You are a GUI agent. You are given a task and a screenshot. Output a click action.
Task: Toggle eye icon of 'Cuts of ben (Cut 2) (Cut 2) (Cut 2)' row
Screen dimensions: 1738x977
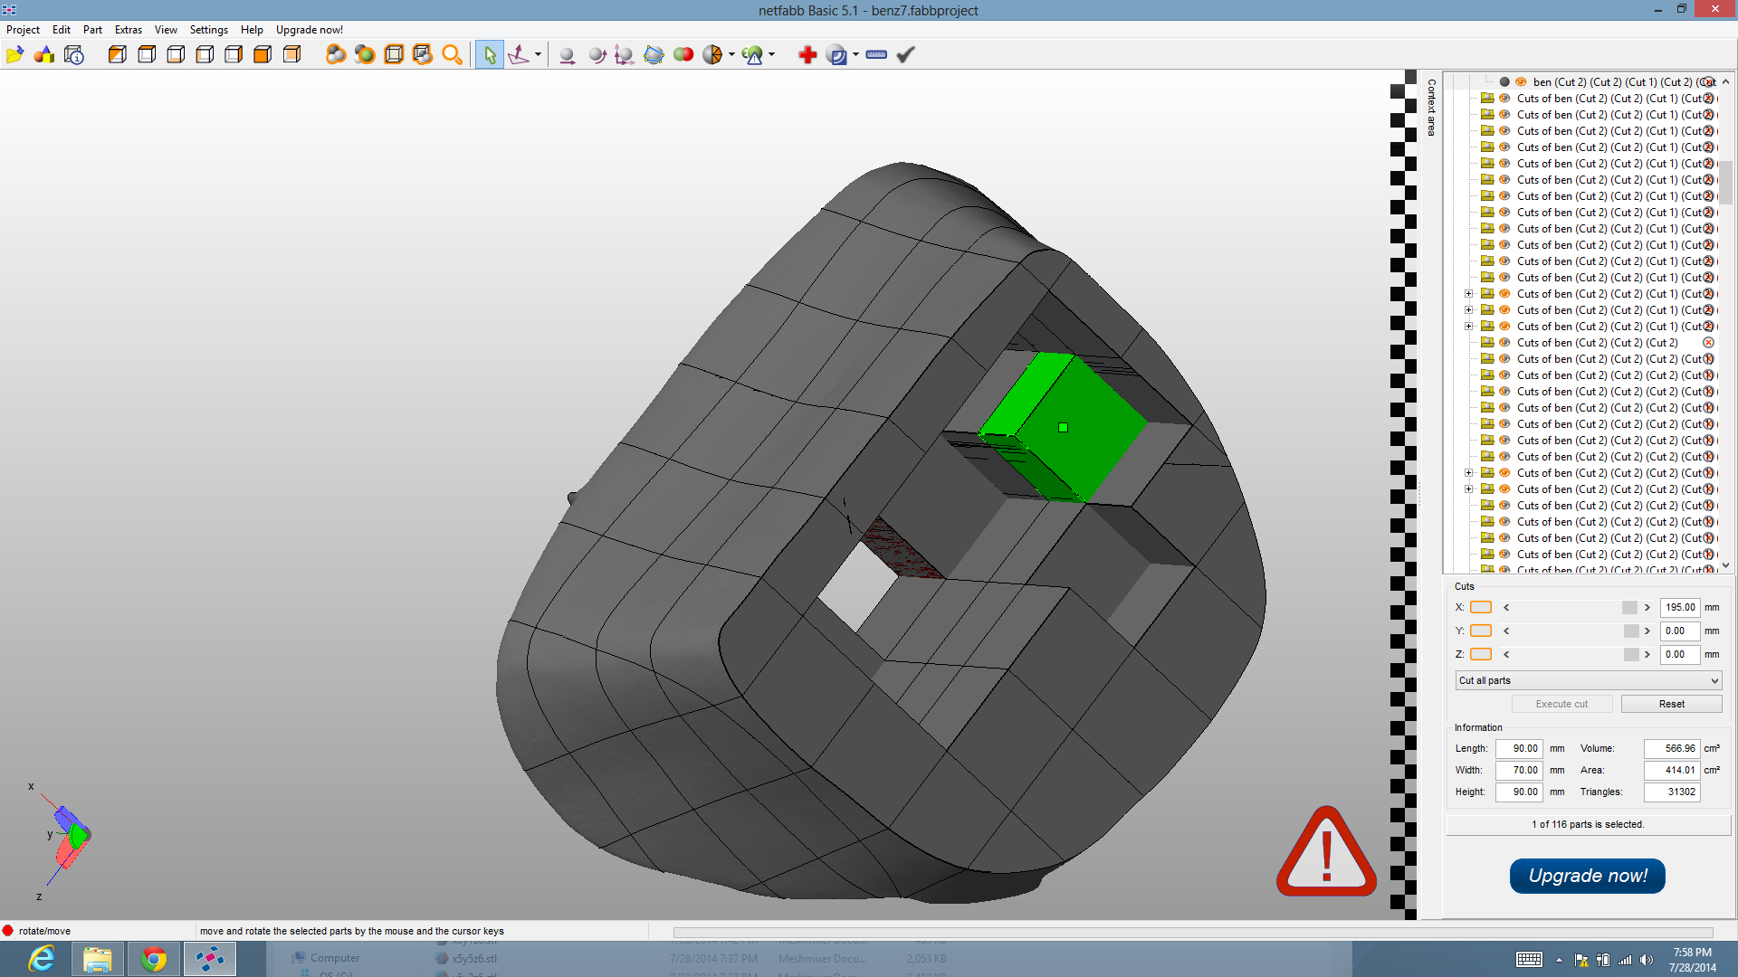pyautogui.click(x=1504, y=343)
